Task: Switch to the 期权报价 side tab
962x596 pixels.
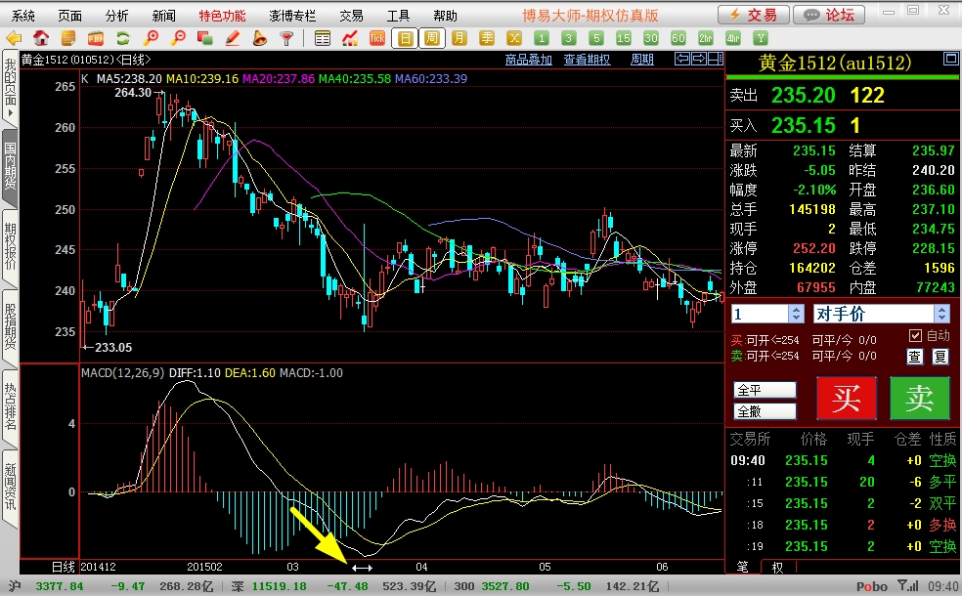Action: pyautogui.click(x=10, y=246)
